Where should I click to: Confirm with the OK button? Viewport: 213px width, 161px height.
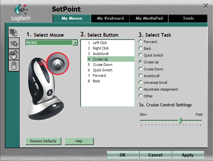pyautogui.click(x=123, y=155)
